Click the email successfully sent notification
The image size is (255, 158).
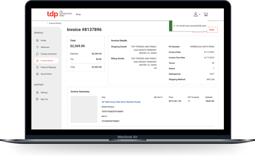(190, 26)
